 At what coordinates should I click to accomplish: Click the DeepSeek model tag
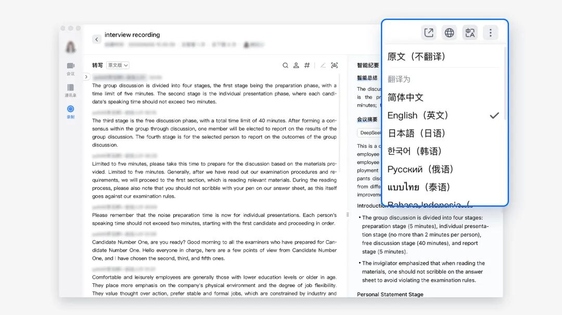click(x=369, y=133)
